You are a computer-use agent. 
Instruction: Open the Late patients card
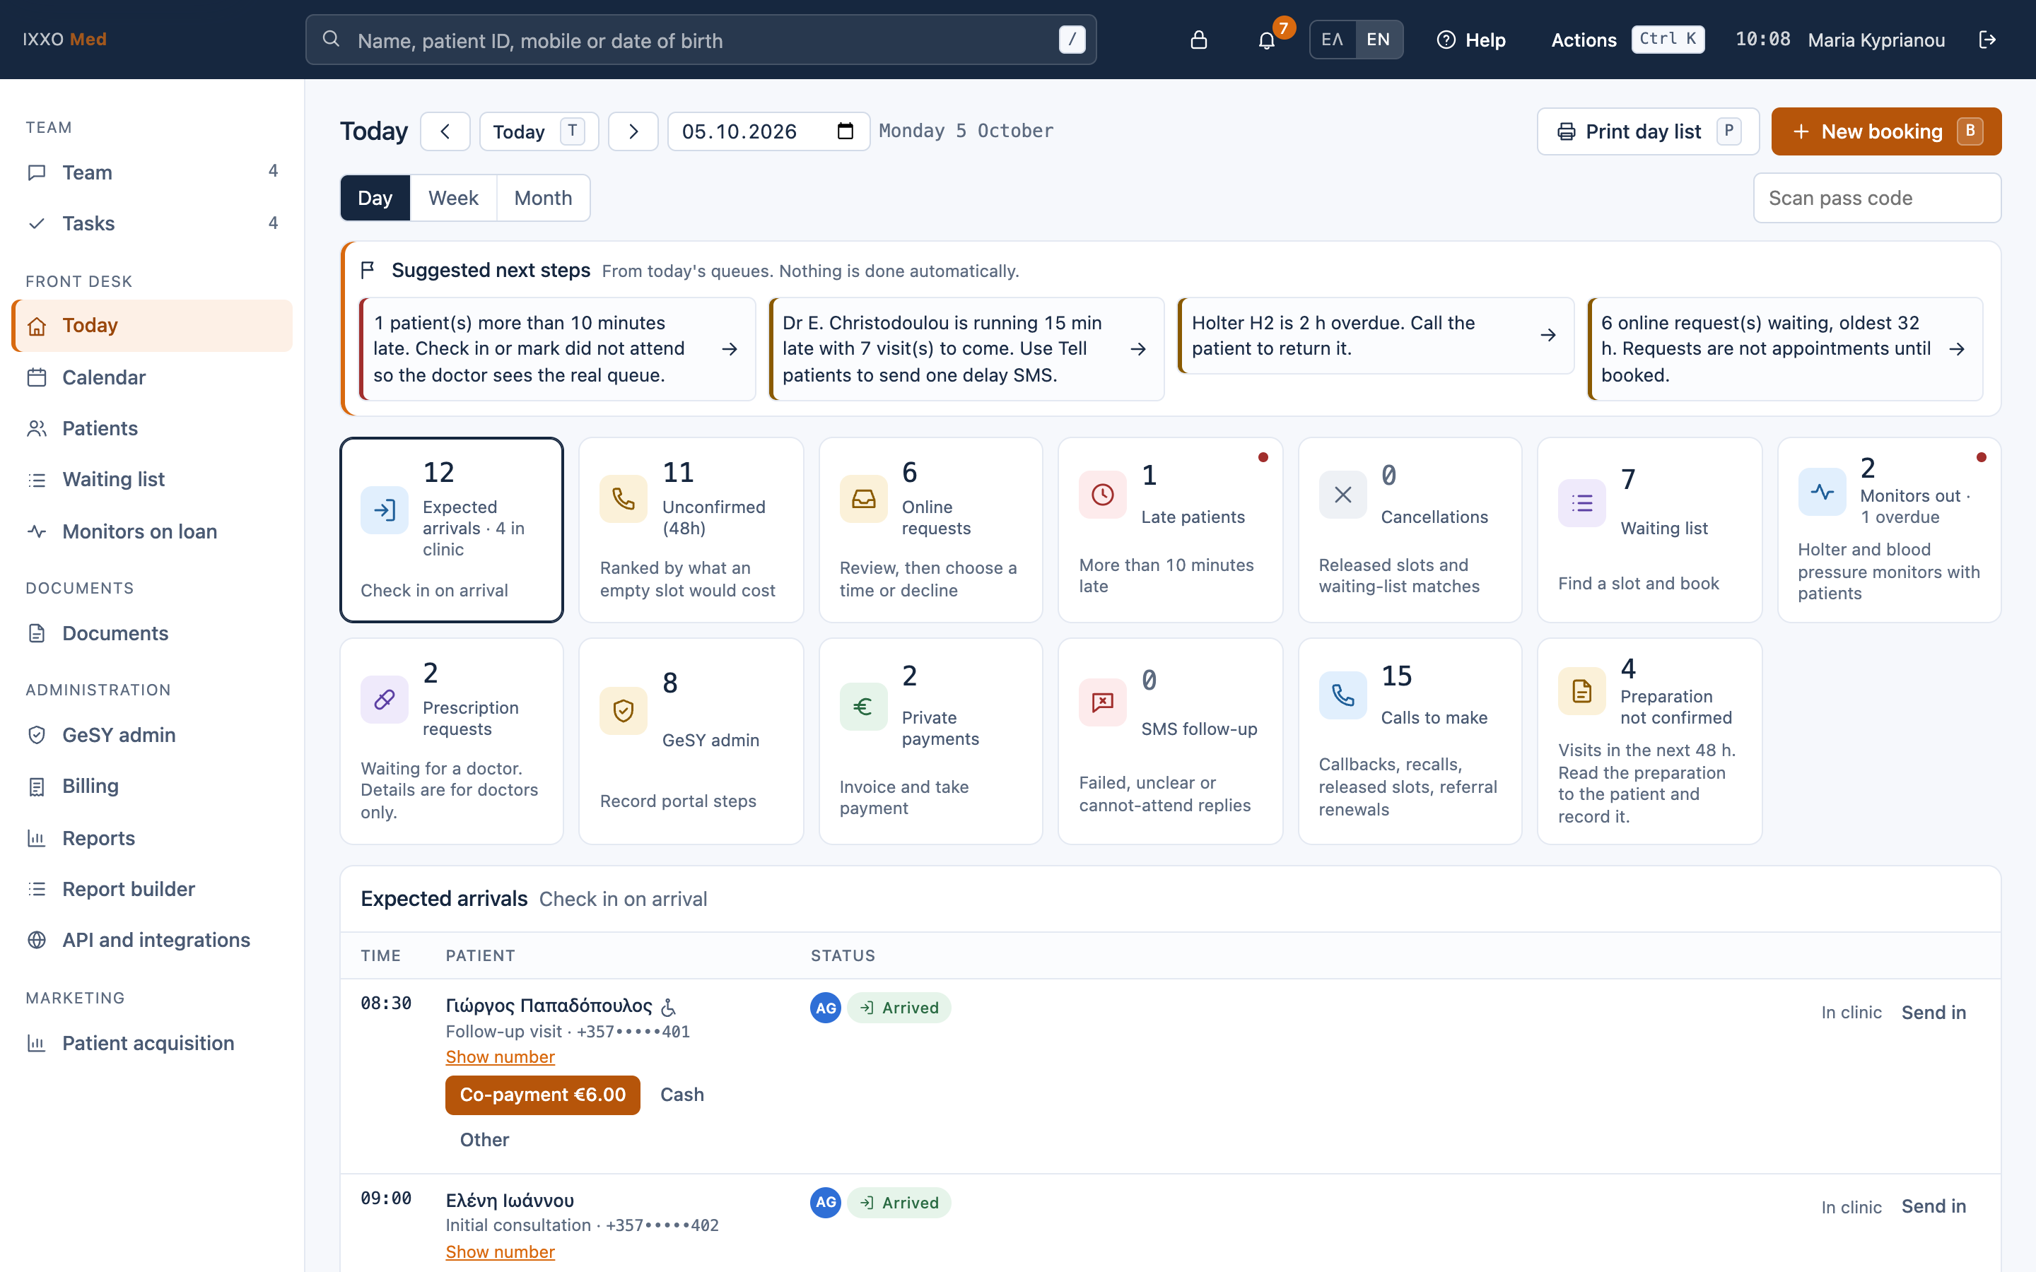click(x=1170, y=530)
